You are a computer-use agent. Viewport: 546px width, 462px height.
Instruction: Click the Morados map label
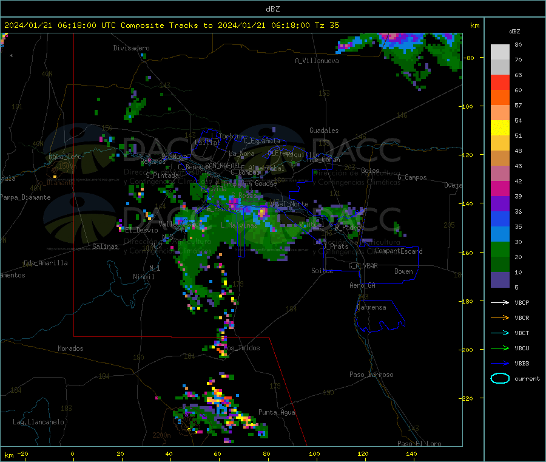click(70, 348)
